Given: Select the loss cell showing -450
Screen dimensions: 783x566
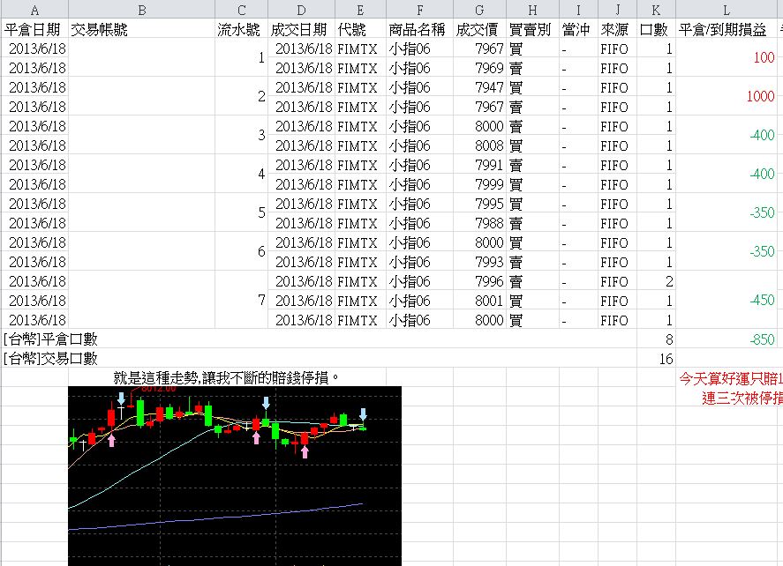Looking at the screenshot, I should 727,300.
